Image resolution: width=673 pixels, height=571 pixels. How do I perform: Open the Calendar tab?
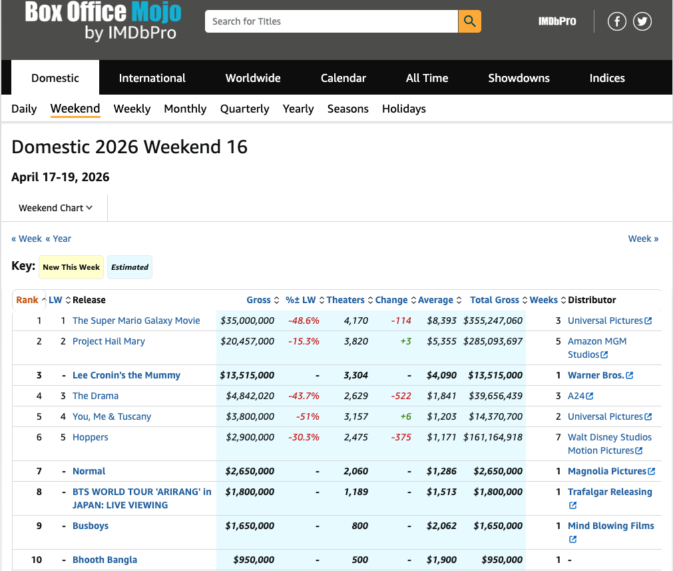(343, 78)
